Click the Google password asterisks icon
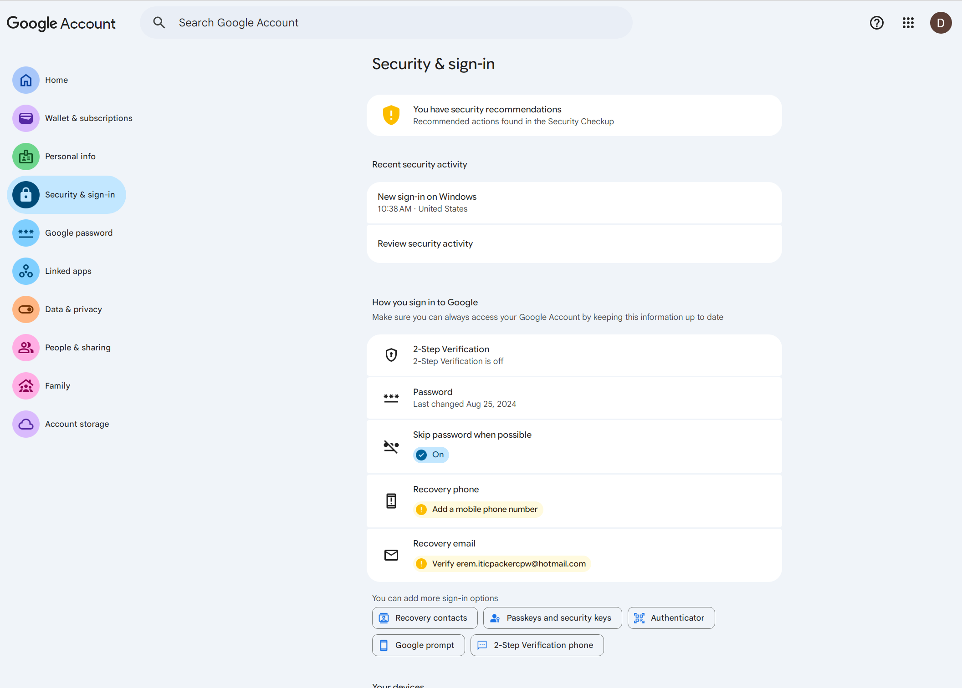962x688 pixels. (26, 233)
